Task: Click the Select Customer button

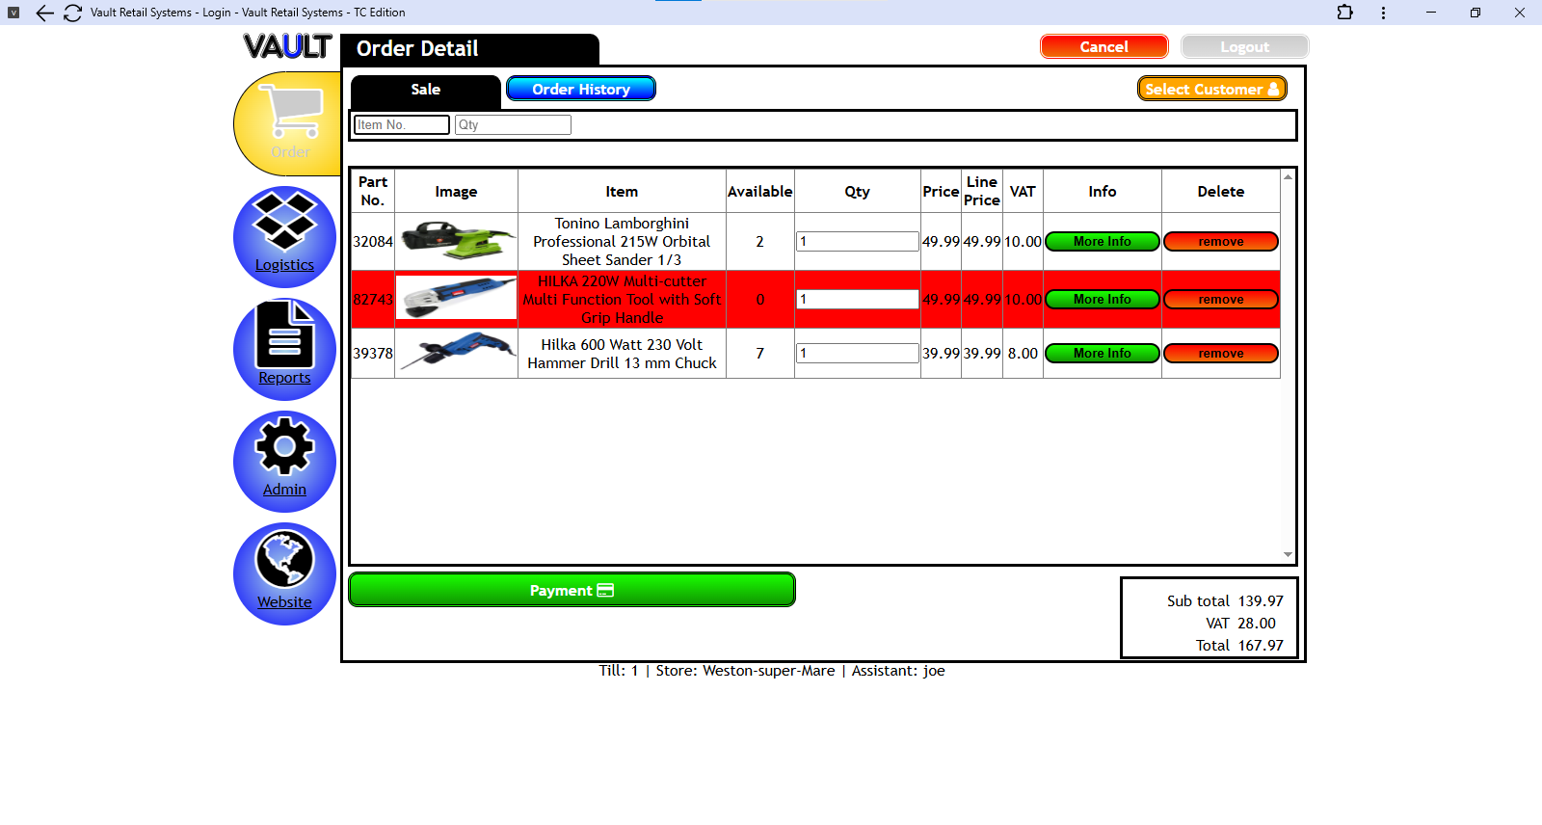Action: click(x=1211, y=89)
